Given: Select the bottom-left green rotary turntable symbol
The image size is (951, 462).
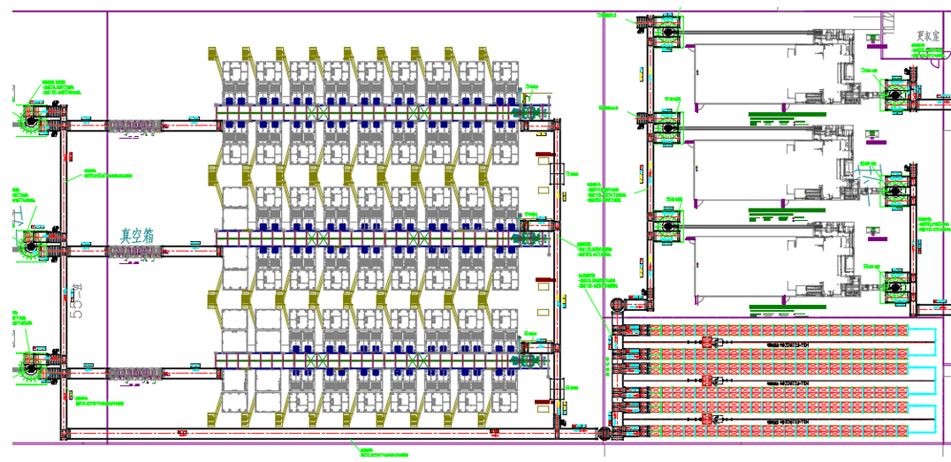Looking at the screenshot, I should pos(30,367).
